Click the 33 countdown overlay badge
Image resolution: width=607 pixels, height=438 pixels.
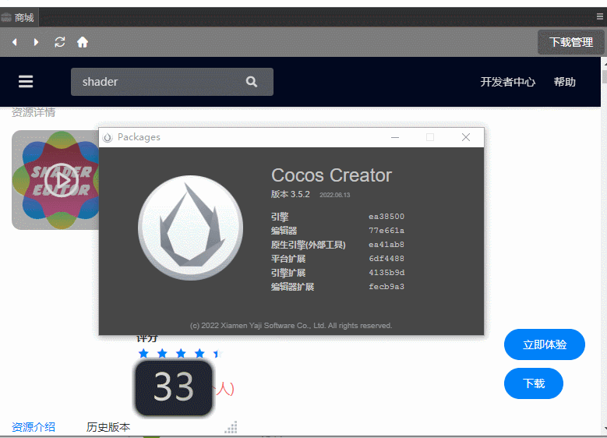coord(174,387)
